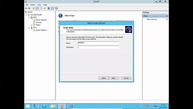Click the blue info icon beside Add a Scope
Screen dimensions: 193x109
[x=60, y=15]
